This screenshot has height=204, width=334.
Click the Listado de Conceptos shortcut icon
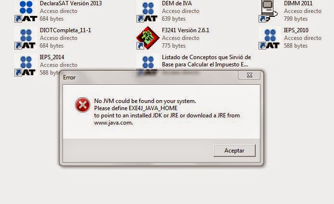coord(148,62)
